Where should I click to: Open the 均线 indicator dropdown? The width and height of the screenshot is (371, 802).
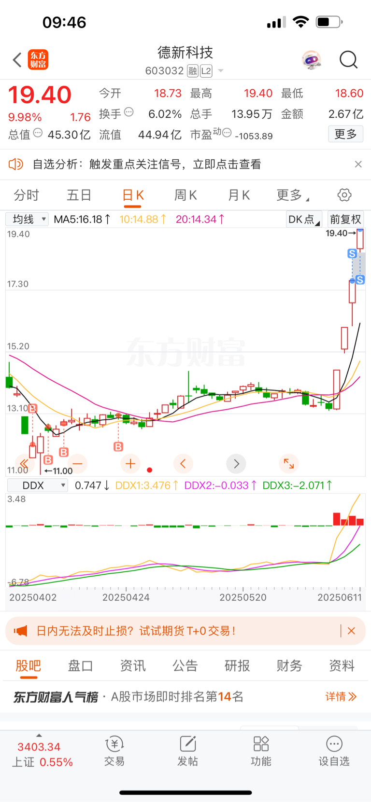click(27, 219)
